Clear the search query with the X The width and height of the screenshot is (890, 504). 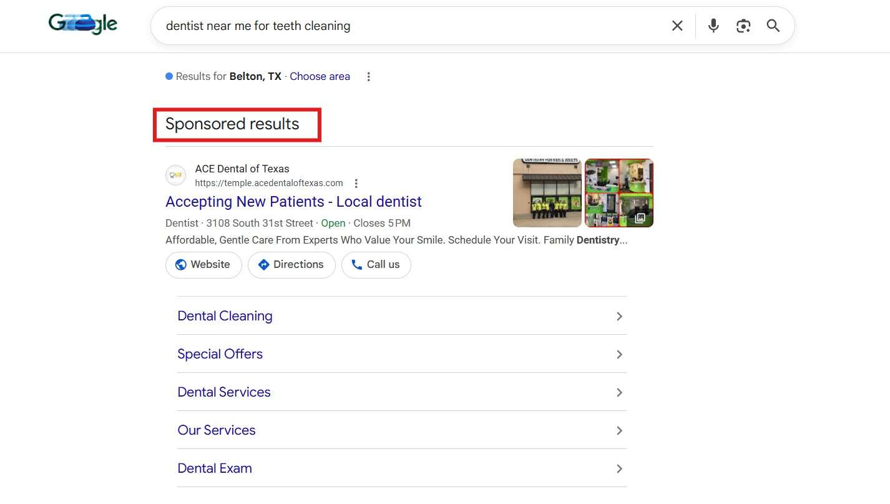coord(677,26)
